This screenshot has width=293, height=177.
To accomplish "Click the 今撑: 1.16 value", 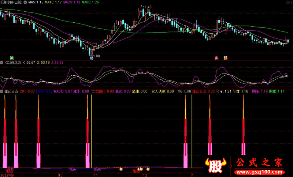I will coord(240,91).
